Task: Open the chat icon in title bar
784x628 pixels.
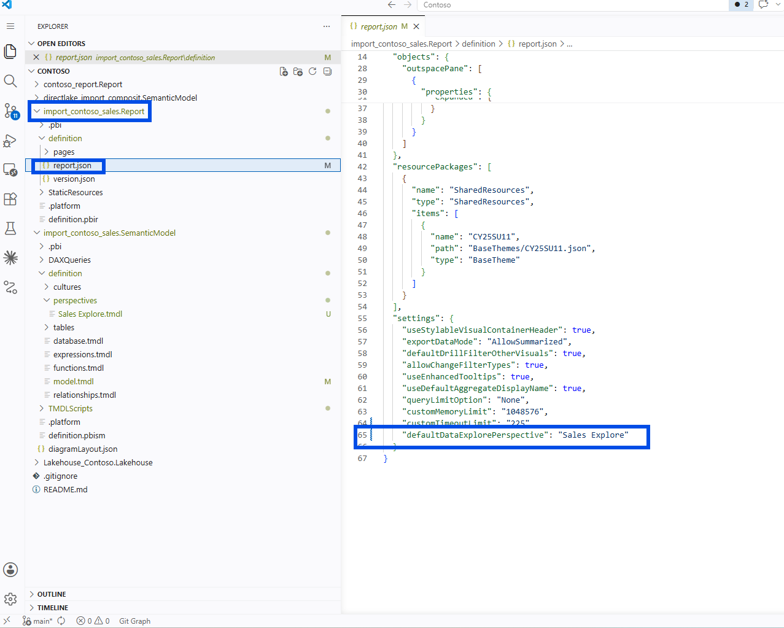Action: point(763,5)
